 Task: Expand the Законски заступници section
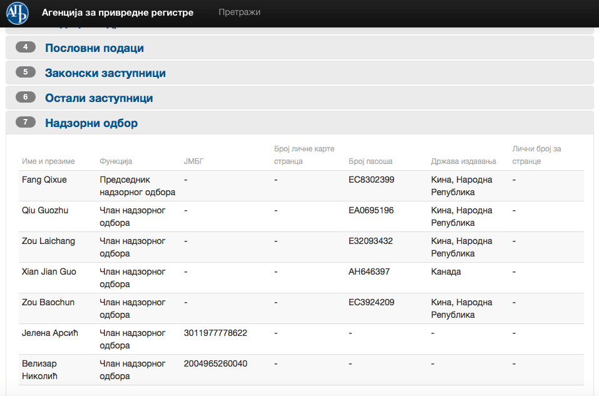(x=105, y=73)
